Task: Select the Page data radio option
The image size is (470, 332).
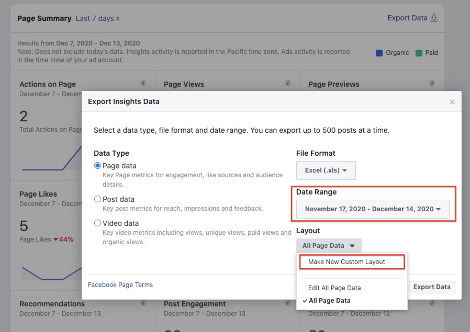Action: [x=97, y=166]
